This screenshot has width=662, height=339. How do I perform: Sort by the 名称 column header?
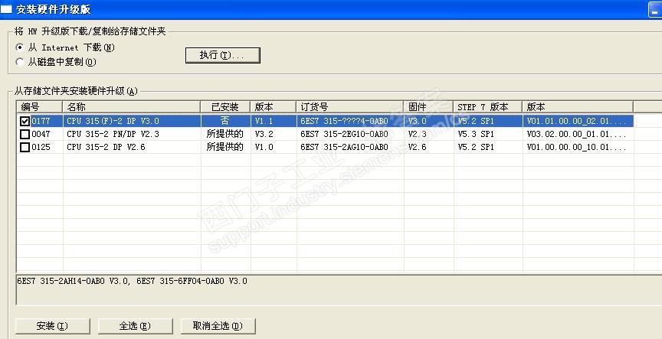click(131, 107)
